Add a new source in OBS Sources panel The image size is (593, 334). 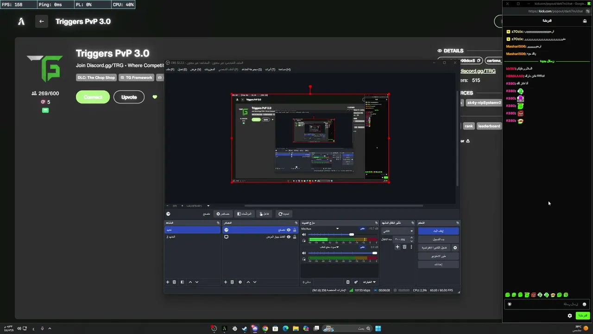(x=226, y=282)
